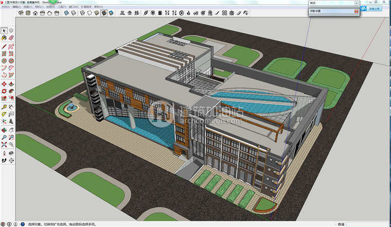391x227 pixels.
Task: Click the 接 plugin button
Action: [137, 13]
